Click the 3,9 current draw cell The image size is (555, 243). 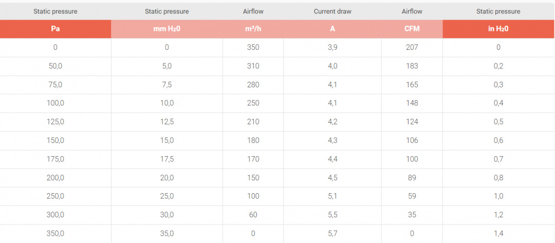tap(332, 47)
